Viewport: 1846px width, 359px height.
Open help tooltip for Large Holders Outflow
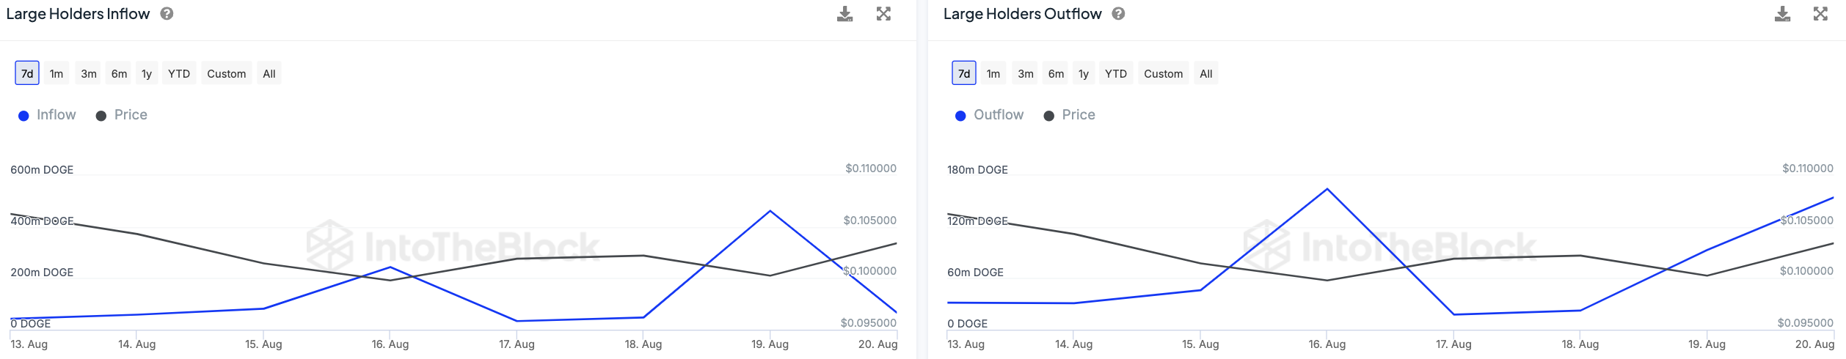pos(1118,13)
